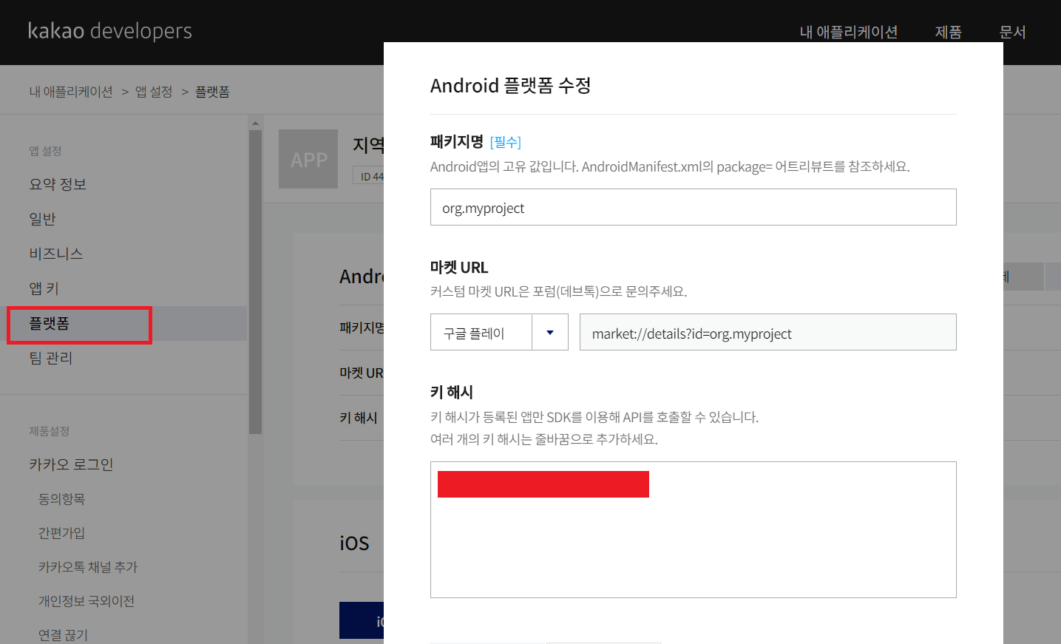
Task: Select 일반 in sidebar
Action: click(43, 219)
